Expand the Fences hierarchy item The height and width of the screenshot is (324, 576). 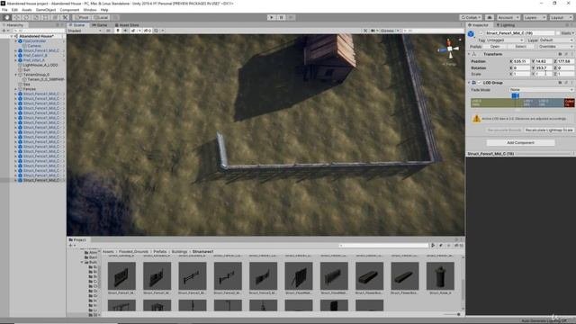pyautogui.click(x=16, y=89)
